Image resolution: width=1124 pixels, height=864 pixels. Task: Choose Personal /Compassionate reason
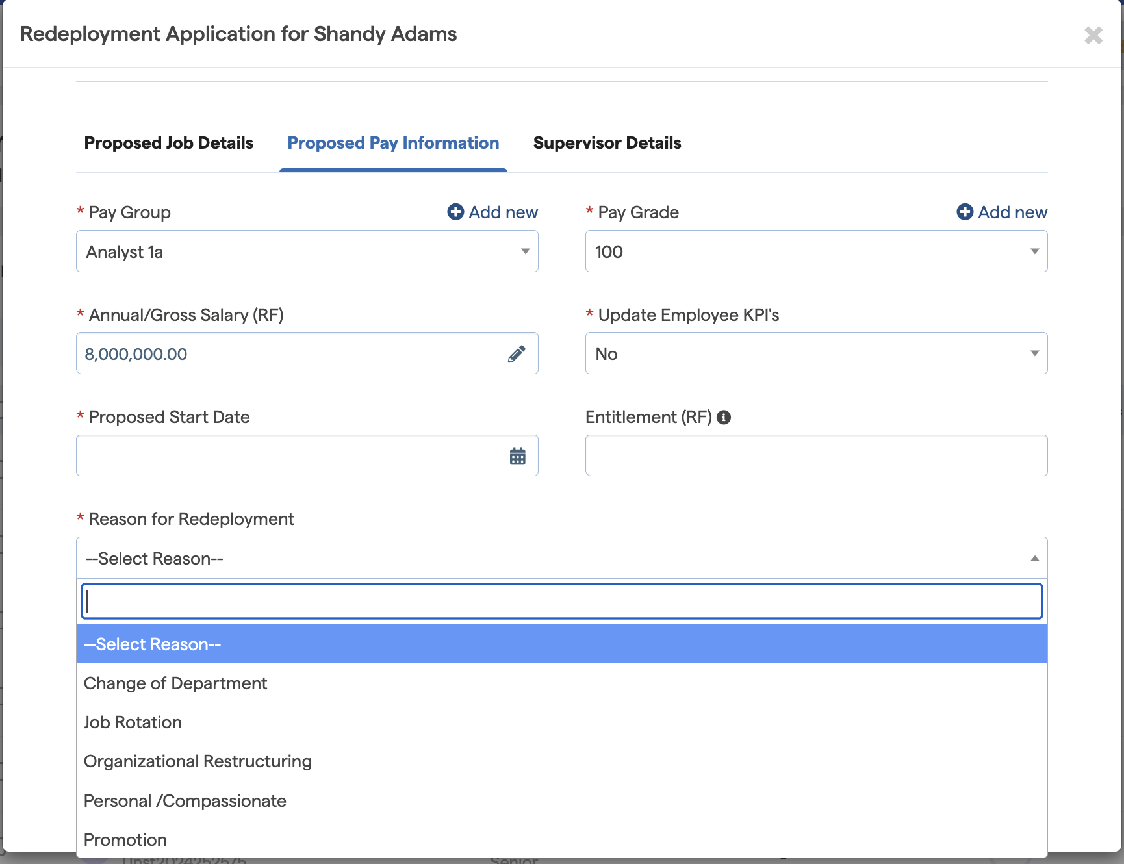[x=562, y=801]
